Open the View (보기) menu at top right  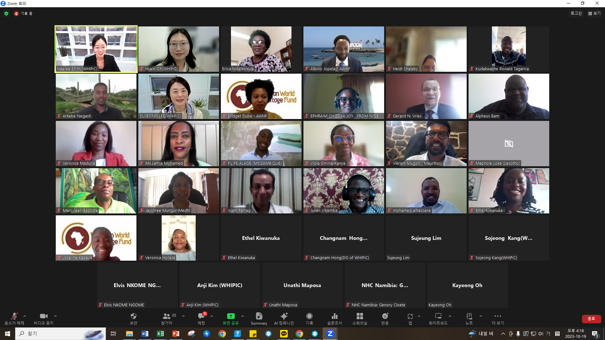coord(594,13)
